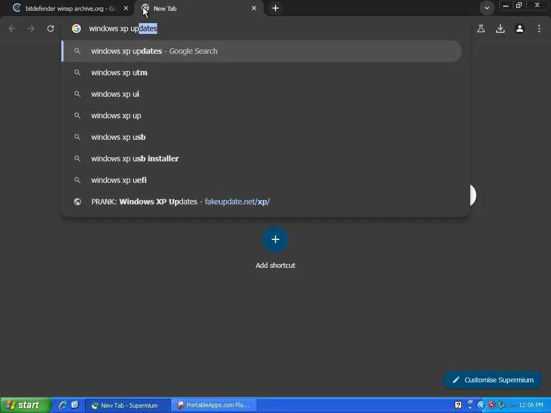Go forward with the forward arrow

pos(31,29)
